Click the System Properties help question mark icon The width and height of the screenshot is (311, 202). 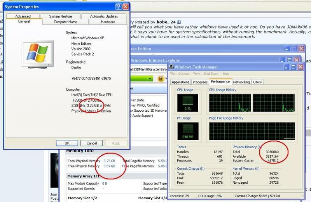coord(119,7)
